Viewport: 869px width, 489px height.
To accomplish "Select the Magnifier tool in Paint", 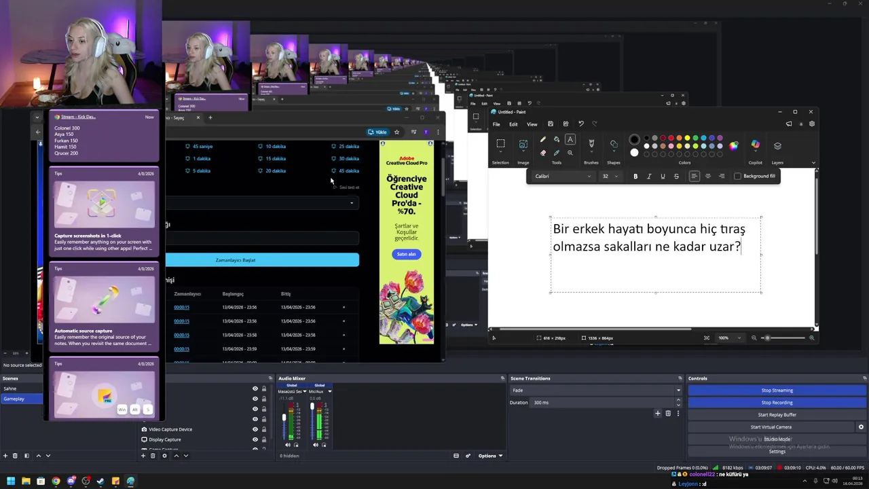I will click(x=570, y=153).
